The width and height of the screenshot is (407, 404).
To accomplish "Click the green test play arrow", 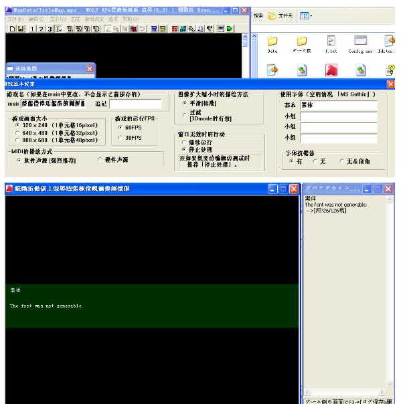I will tap(230, 29).
